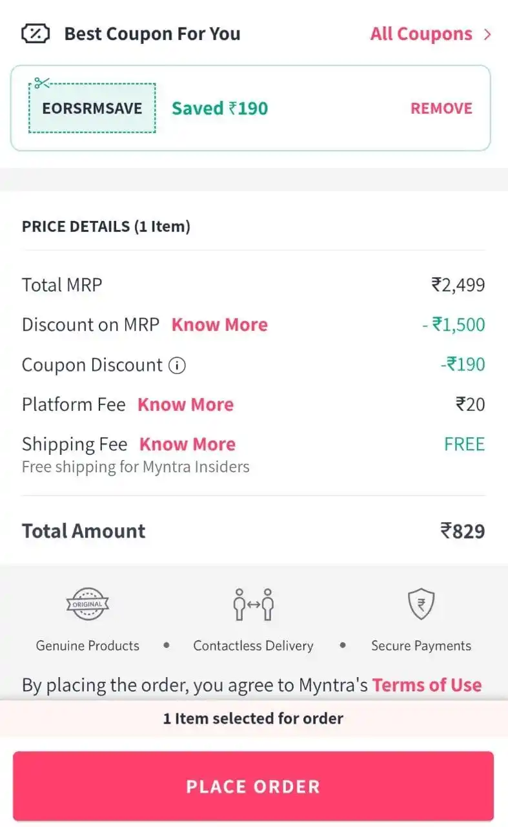Click the 1 Item selected for order bar
The width and height of the screenshot is (508, 827).
point(254,718)
